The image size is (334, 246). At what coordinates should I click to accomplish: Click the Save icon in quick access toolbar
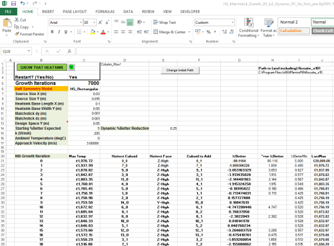13,3
